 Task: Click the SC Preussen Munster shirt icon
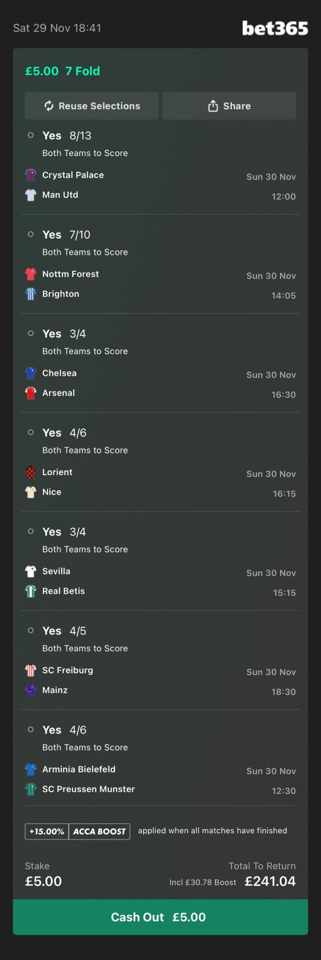click(31, 789)
